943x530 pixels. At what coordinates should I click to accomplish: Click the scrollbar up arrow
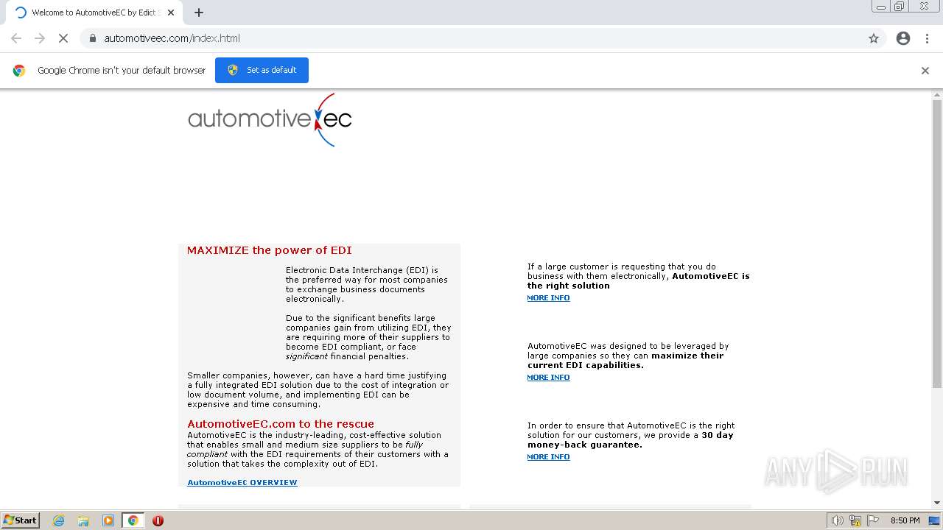click(937, 95)
